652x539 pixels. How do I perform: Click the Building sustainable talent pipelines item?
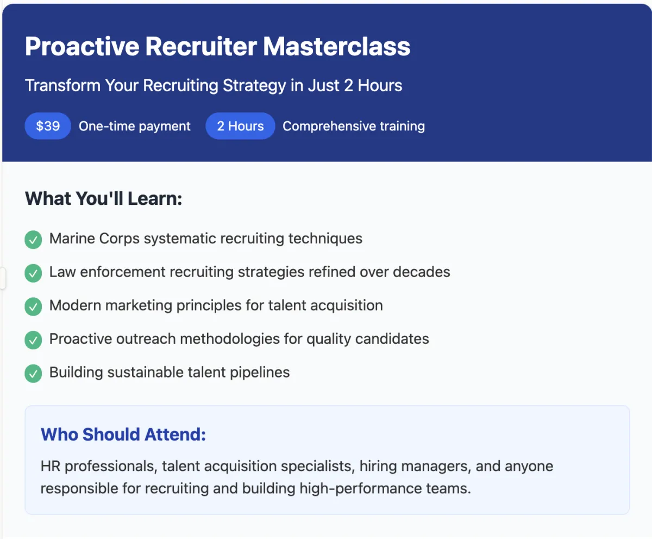pos(170,373)
